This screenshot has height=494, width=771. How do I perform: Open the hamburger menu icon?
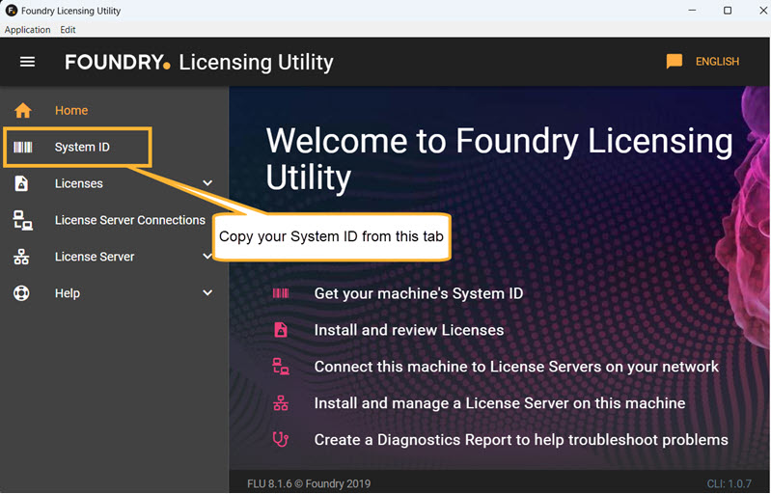(27, 62)
